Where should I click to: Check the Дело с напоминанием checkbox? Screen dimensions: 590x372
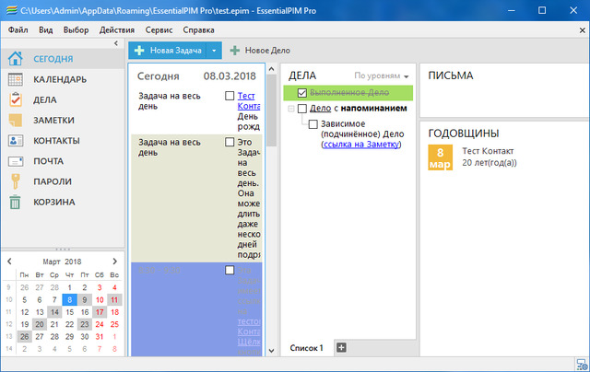302,109
